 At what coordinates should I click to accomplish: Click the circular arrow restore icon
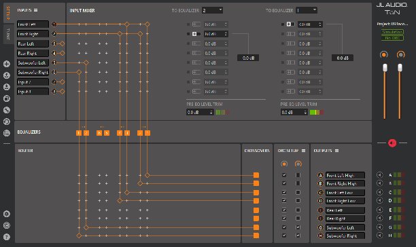(x=7, y=121)
